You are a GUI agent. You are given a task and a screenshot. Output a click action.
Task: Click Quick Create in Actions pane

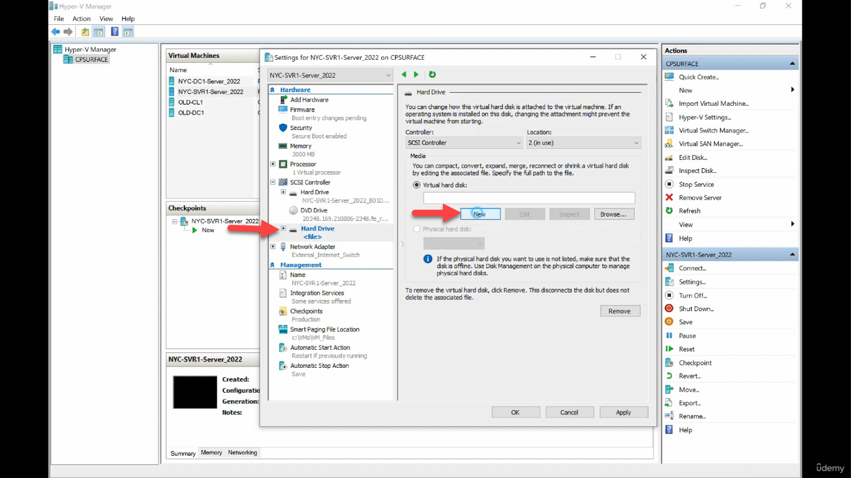point(698,77)
